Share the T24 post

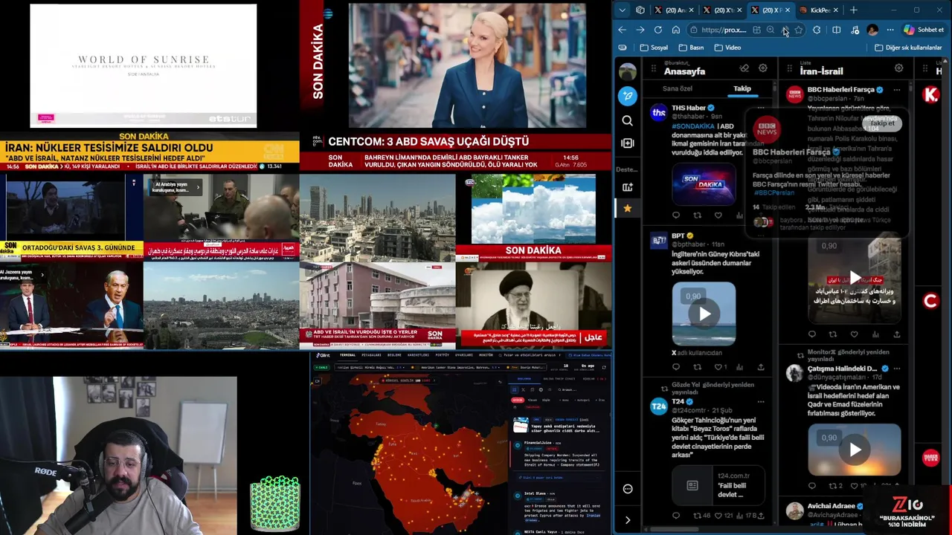coord(760,515)
